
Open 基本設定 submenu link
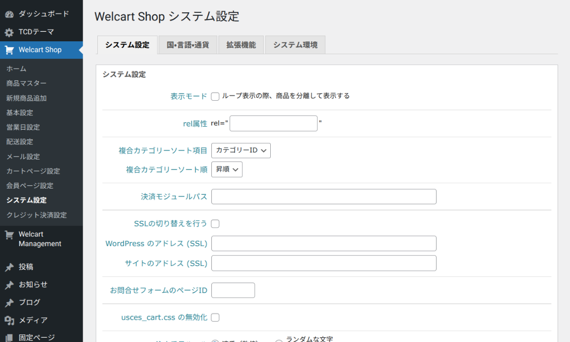click(19, 113)
